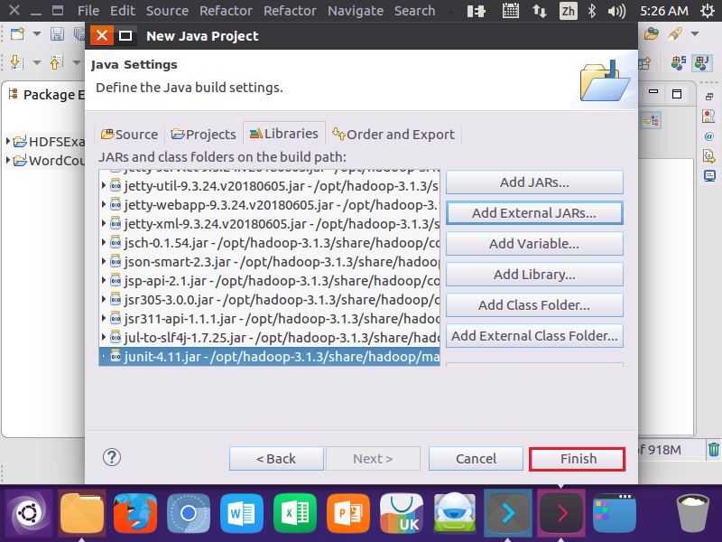Open the Edit menu
The height and width of the screenshot is (542, 722).
123,11
